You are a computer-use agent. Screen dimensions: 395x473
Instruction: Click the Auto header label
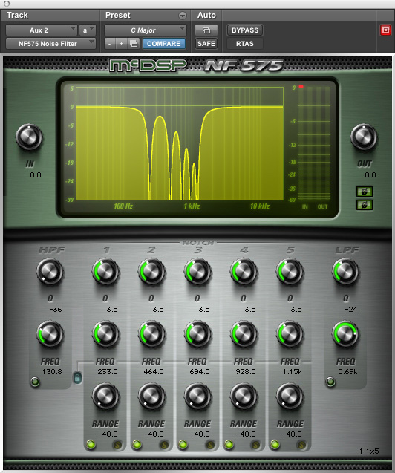point(206,15)
